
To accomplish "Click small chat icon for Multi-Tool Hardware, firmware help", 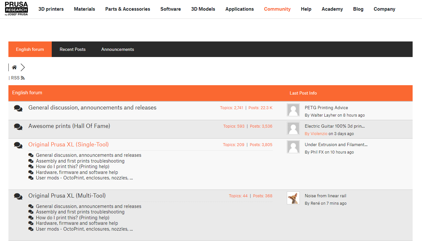I will (31, 223).
